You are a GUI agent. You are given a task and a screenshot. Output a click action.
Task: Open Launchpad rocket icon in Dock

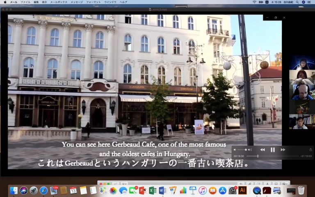click(x=34, y=190)
